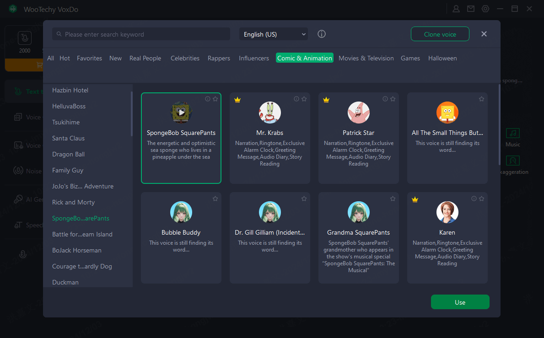Image resolution: width=544 pixels, height=338 pixels.
Task: Click the info icon next to language dropdown
Action: [322, 34]
